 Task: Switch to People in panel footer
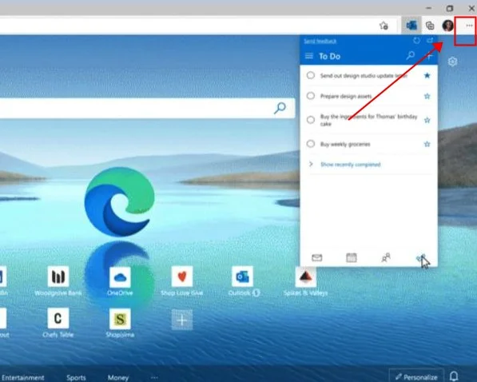386,257
